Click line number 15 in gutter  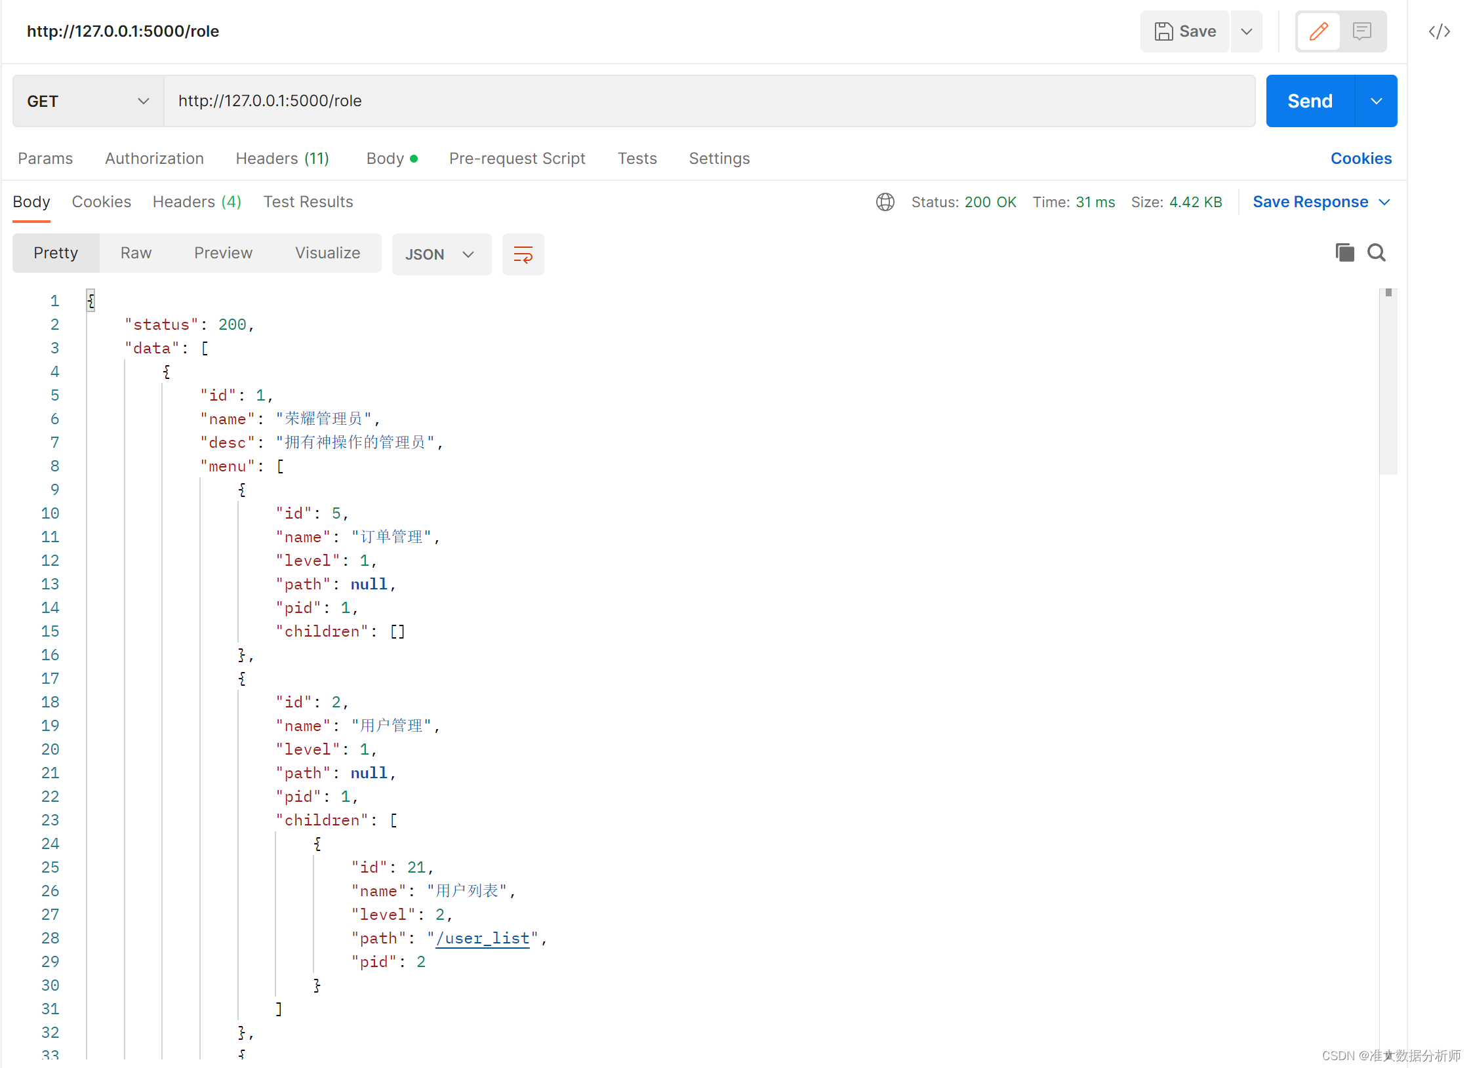click(x=50, y=631)
